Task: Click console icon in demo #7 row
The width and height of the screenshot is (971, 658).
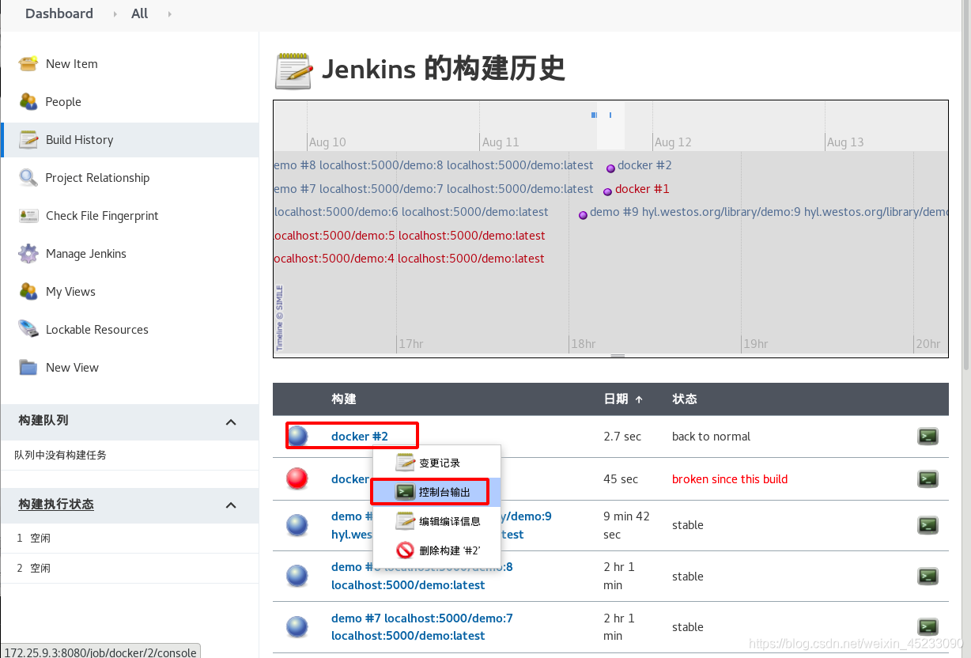Action: [928, 627]
